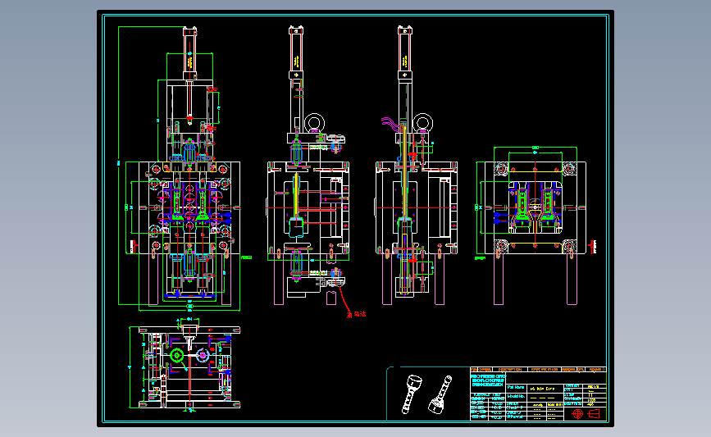Click the red 油马达 annotation label
Screen dimensions: 711x437
pyautogui.click(x=356, y=314)
